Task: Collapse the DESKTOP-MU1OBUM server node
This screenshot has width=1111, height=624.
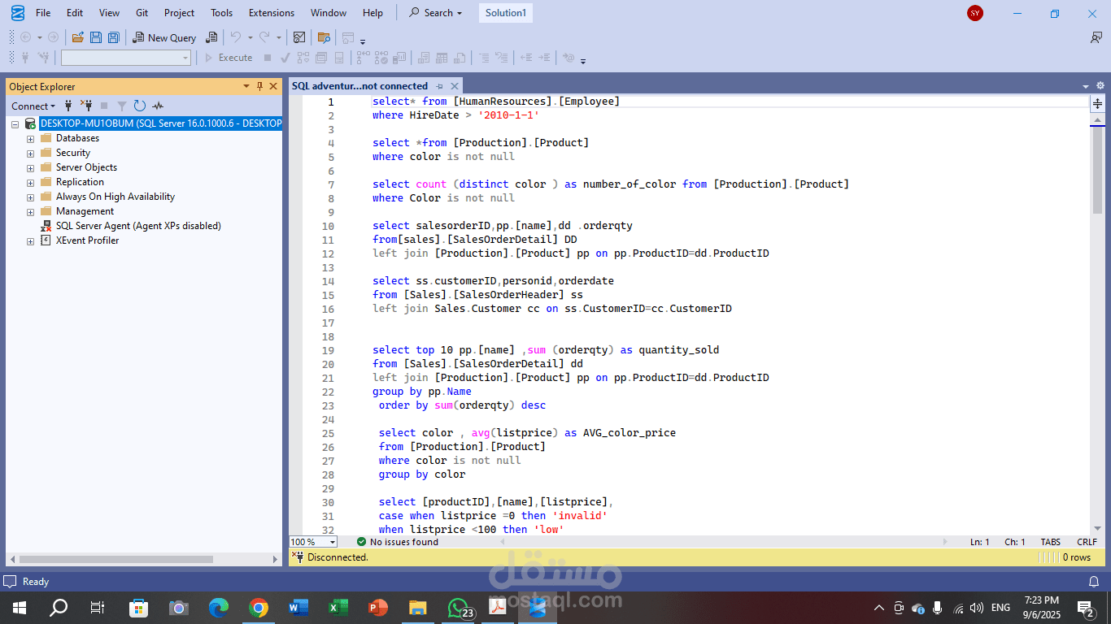Action: pyautogui.click(x=15, y=123)
